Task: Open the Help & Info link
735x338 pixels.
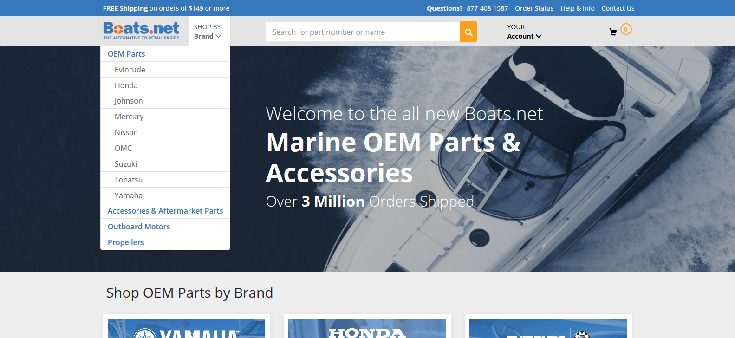Action: tap(577, 8)
